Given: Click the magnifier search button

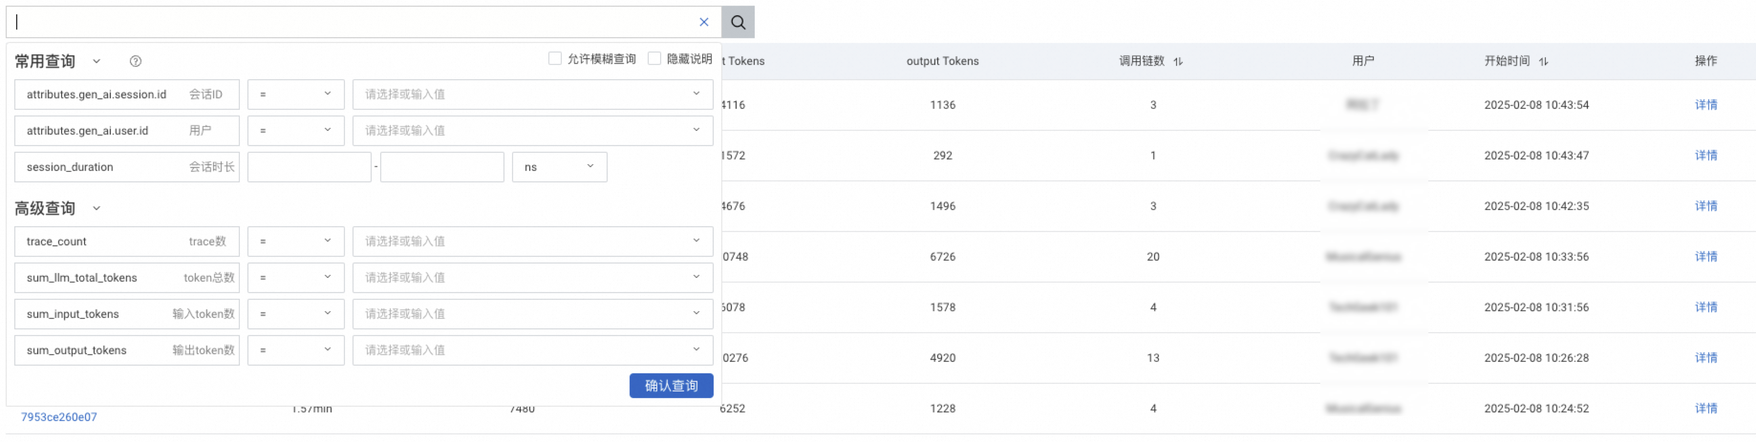Looking at the screenshot, I should [738, 22].
